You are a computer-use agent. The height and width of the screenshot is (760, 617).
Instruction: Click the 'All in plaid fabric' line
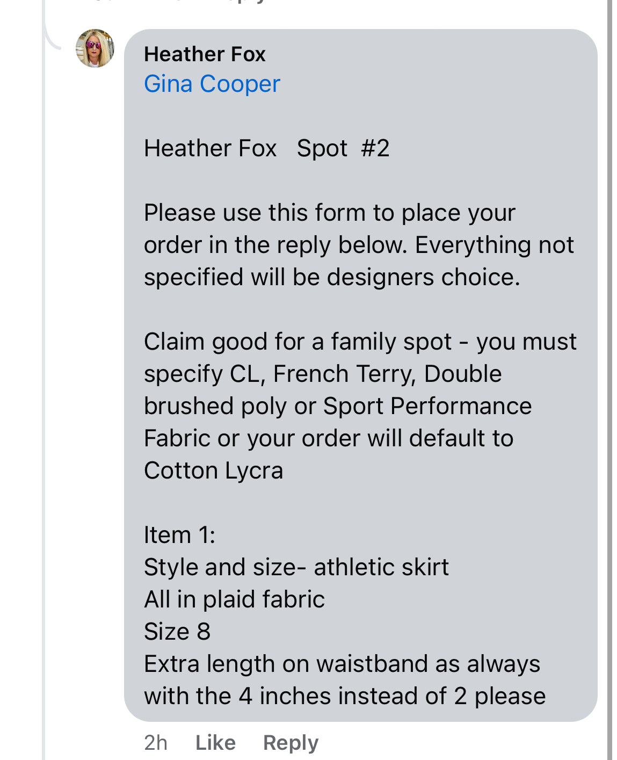(234, 599)
